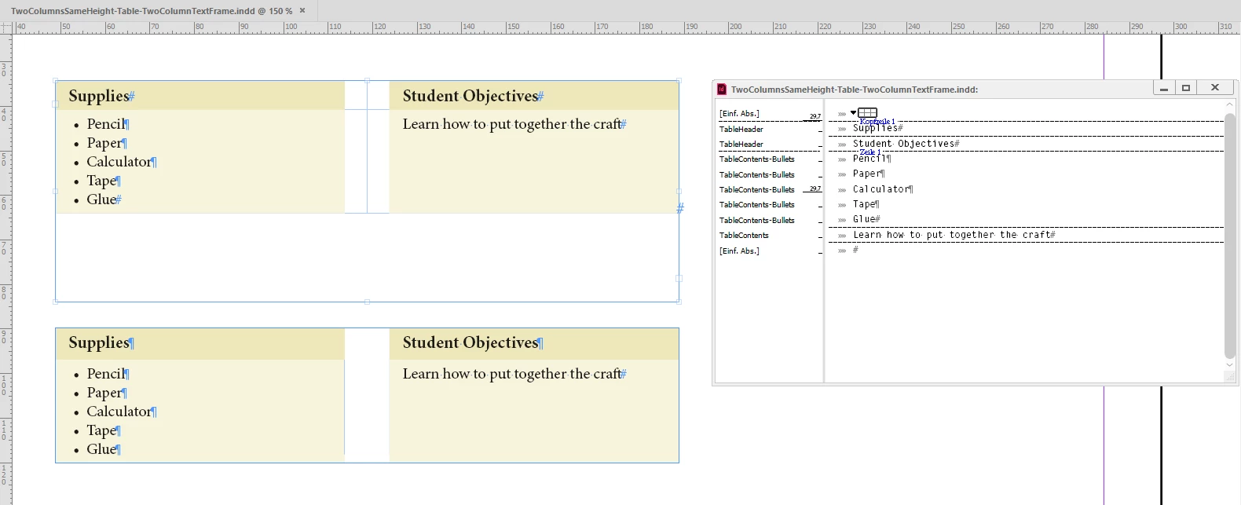Click the Story Editor scroll up arrow
1241x505 pixels.
pyautogui.click(x=1230, y=104)
